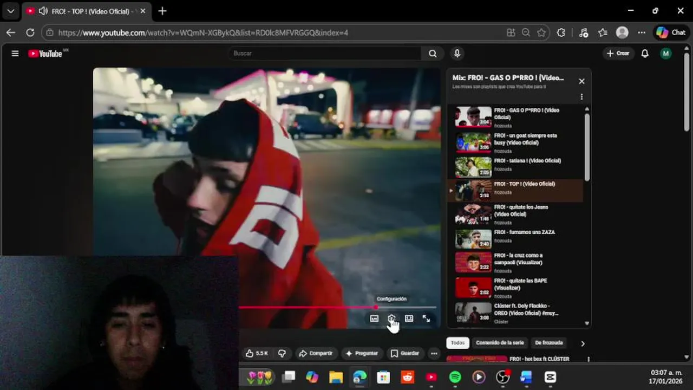Open the Favorites list toolbar icon
Viewport: 693px width, 390px height.
pyautogui.click(x=603, y=32)
